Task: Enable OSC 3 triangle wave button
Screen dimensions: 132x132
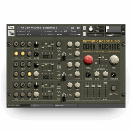Action: click(23, 94)
